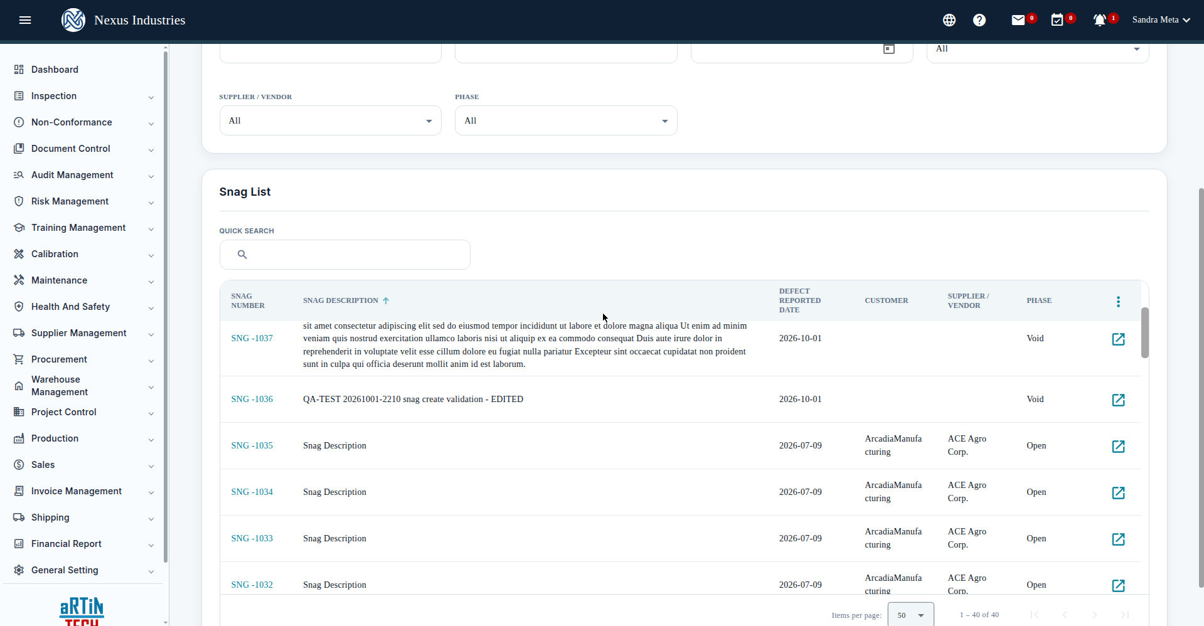
Task: Open the SNG-1032 snag link
Action: pos(252,585)
